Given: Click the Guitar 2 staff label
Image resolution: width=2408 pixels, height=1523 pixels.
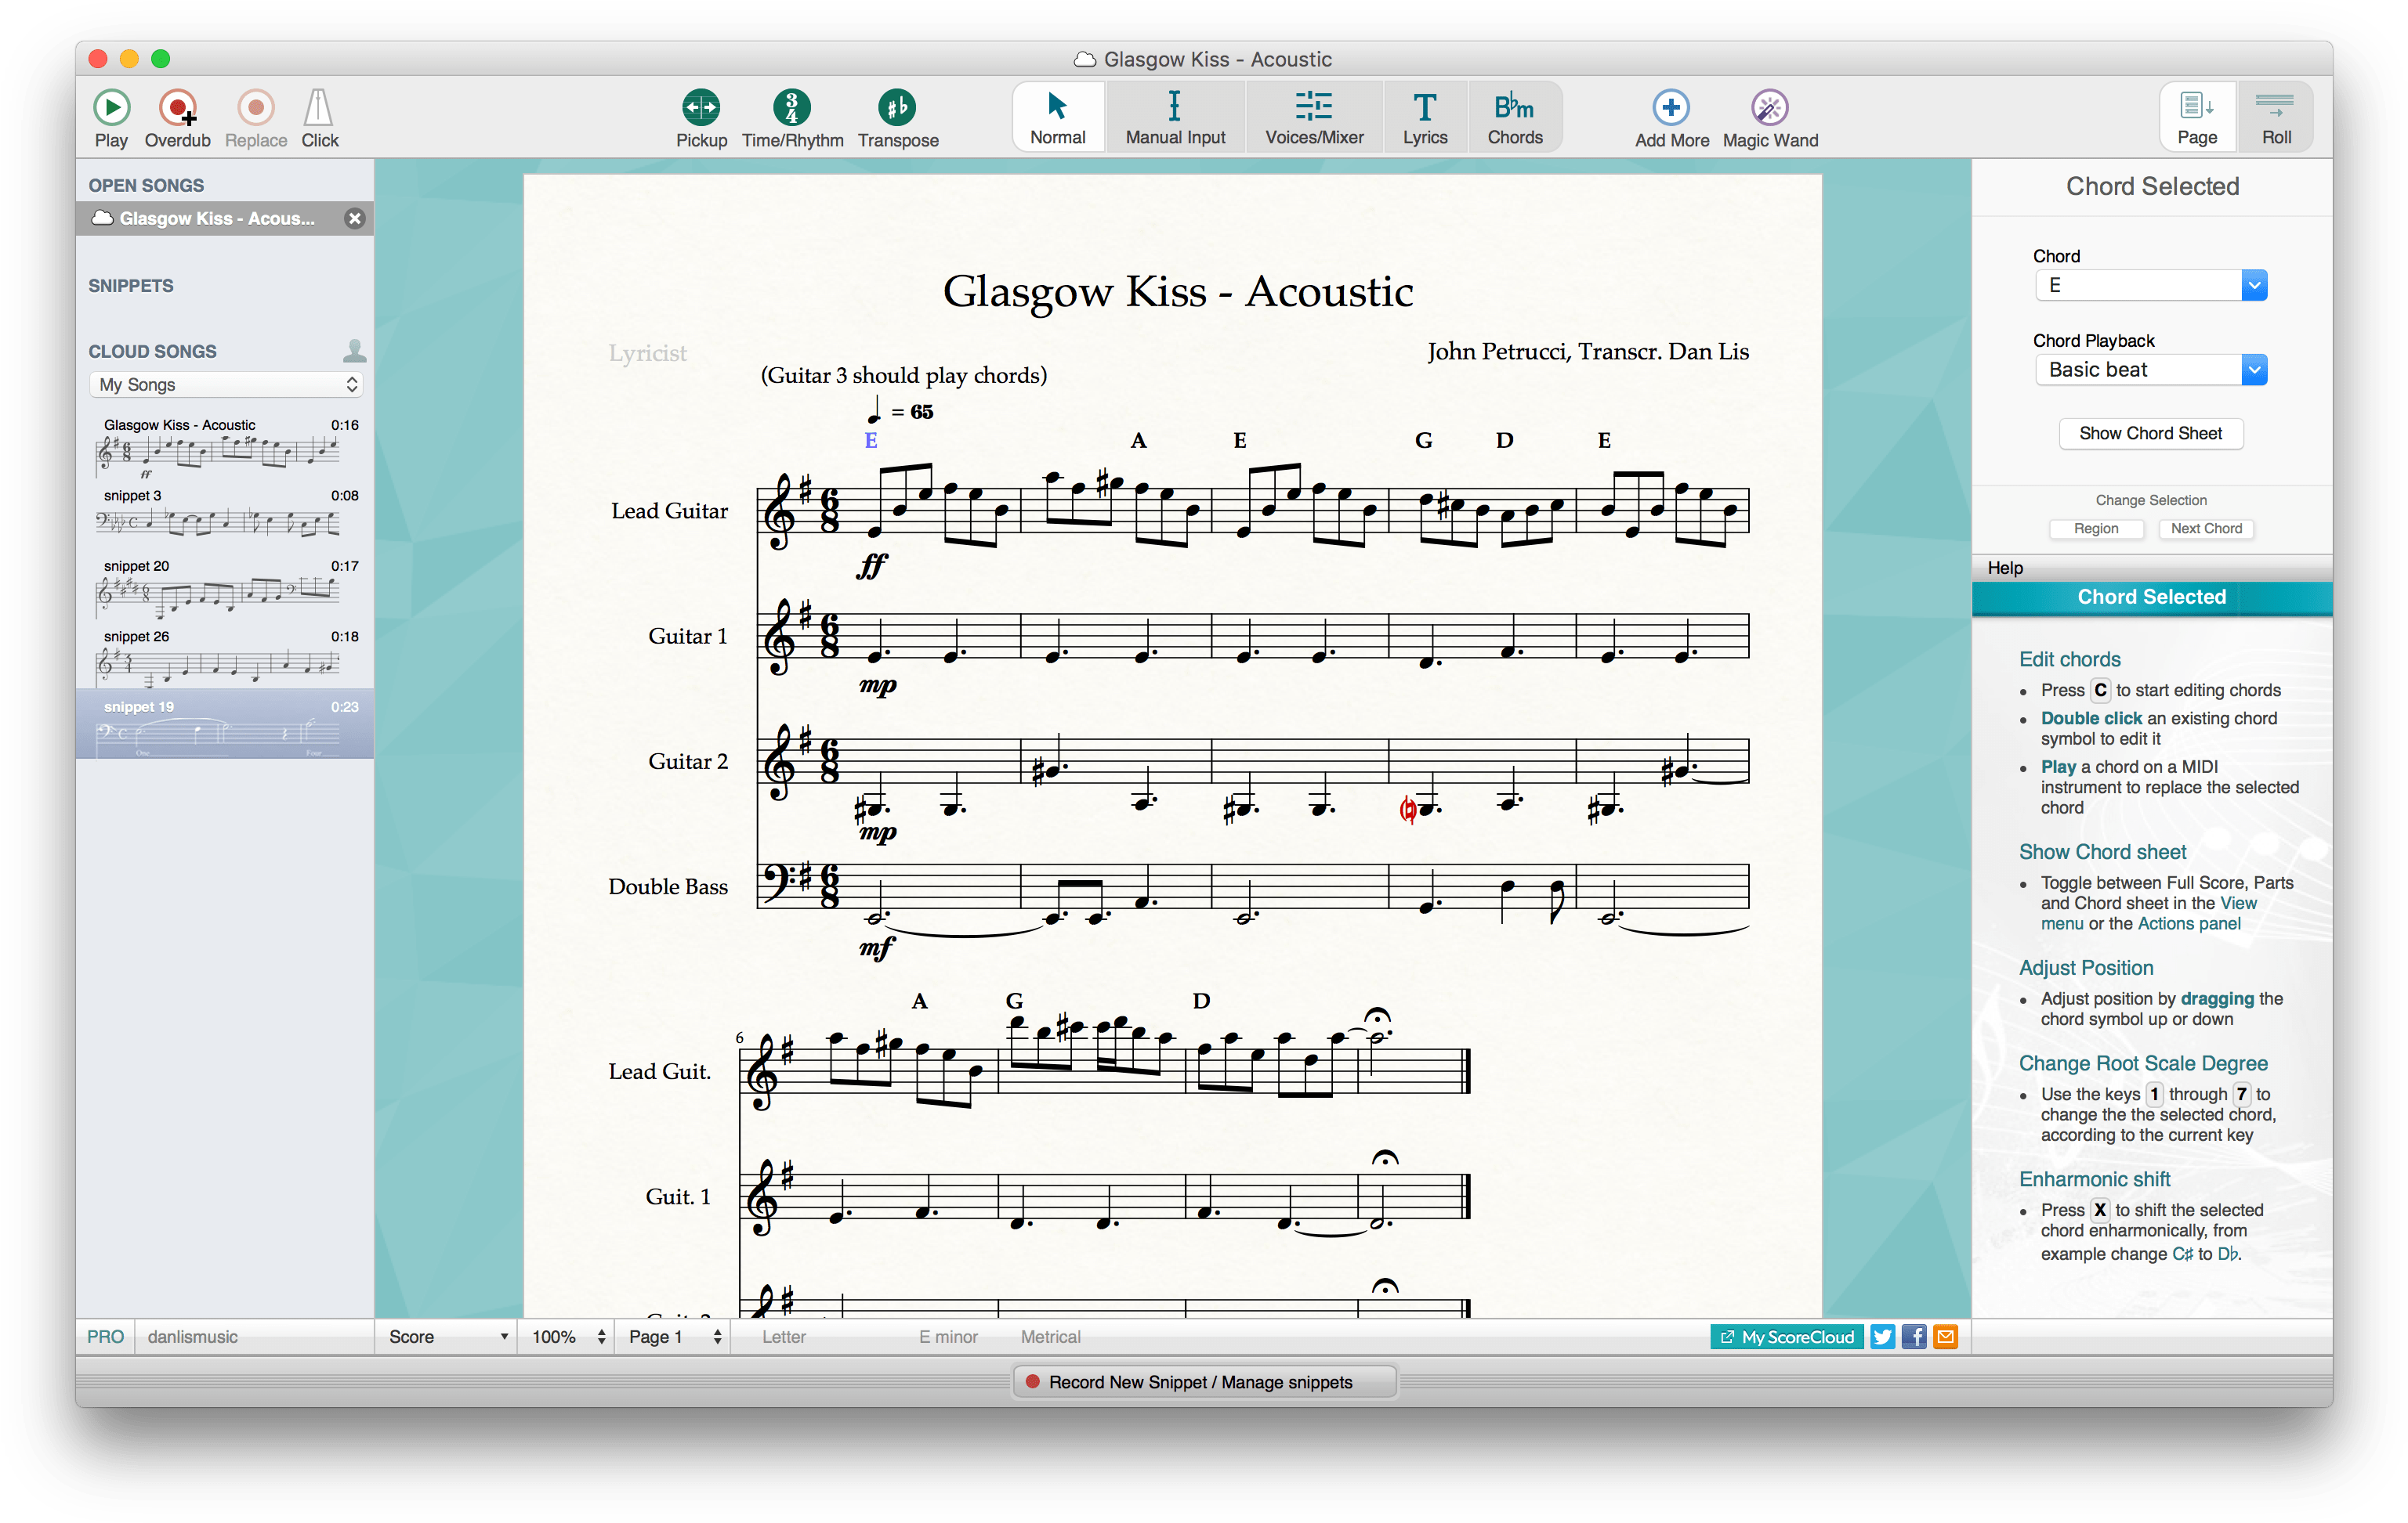Looking at the screenshot, I should coord(688,761).
